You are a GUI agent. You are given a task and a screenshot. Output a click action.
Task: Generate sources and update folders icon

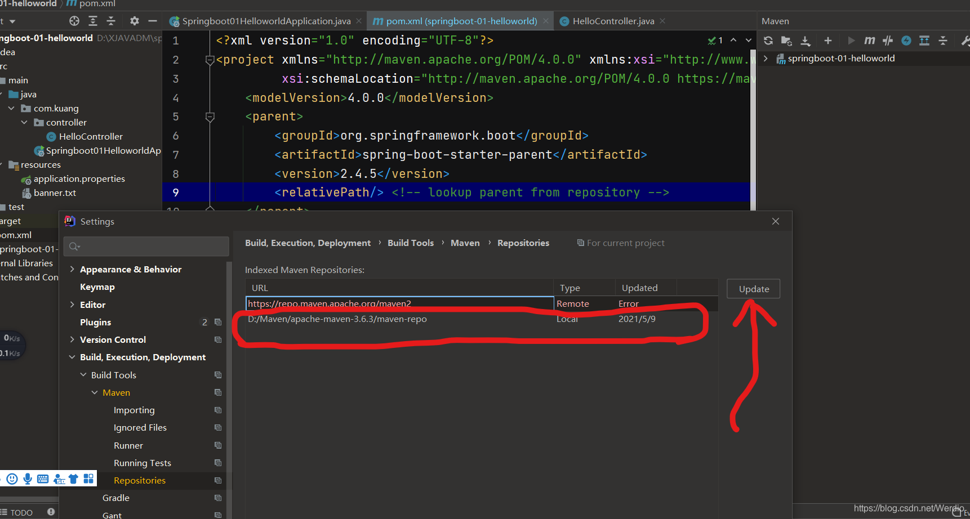pos(787,41)
